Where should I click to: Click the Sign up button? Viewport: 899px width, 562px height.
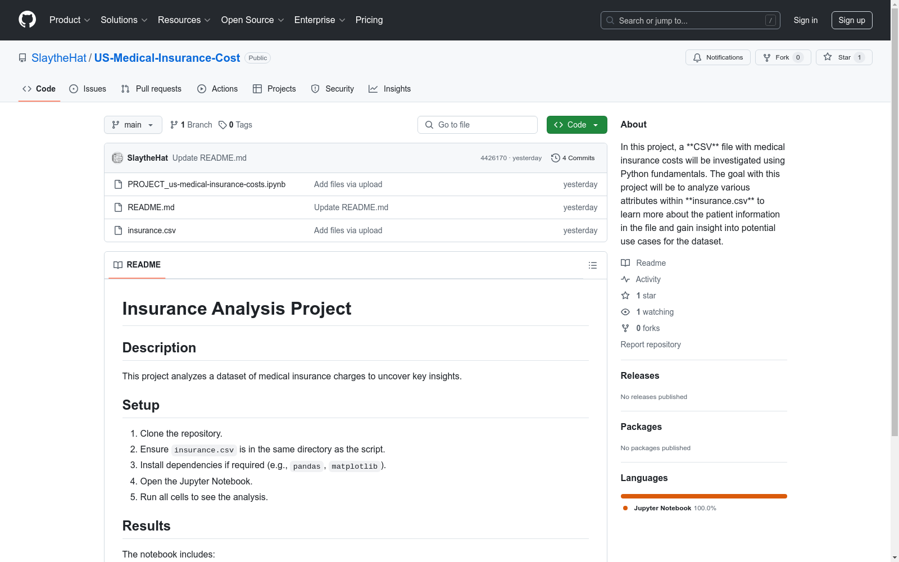click(852, 20)
